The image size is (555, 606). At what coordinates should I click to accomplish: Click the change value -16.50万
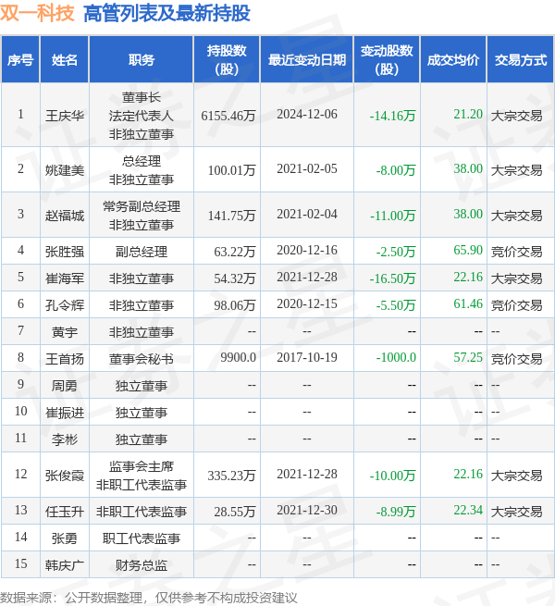point(393,278)
